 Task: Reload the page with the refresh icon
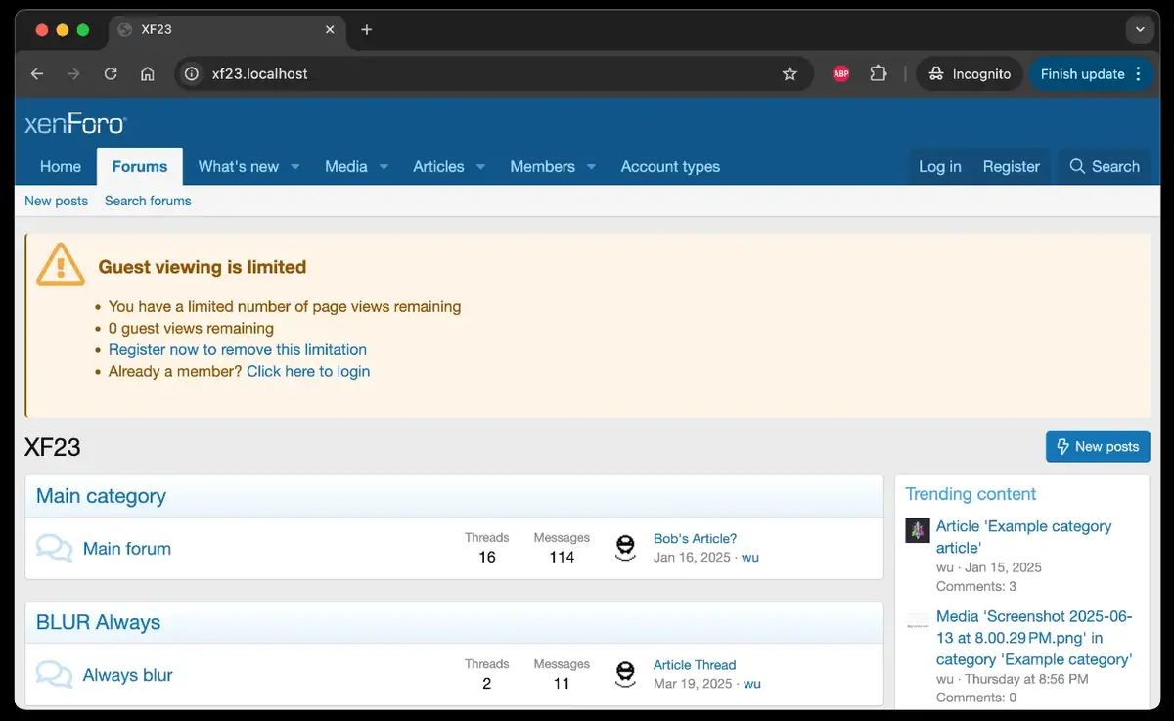pos(111,74)
